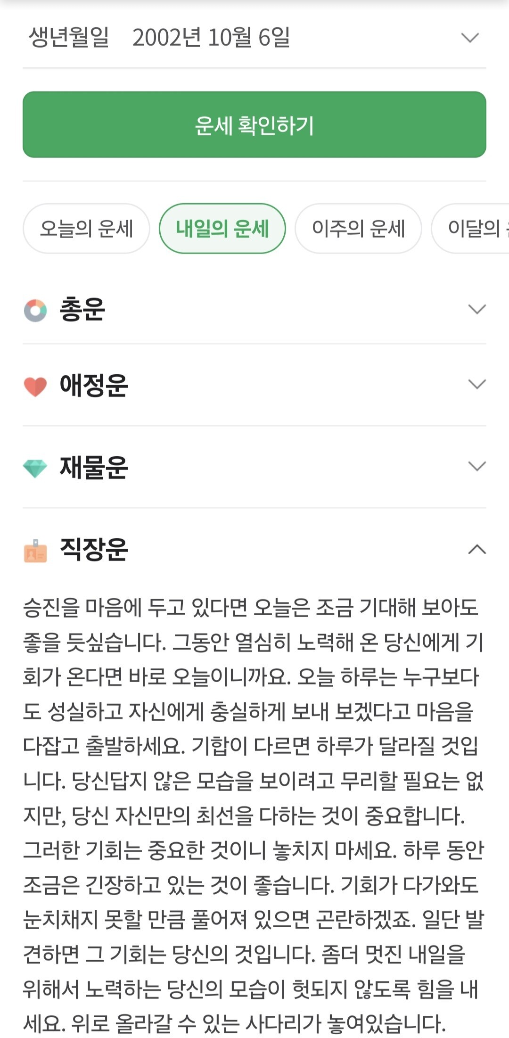The width and height of the screenshot is (509, 1038).
Task: Select the birthdate value 2002년 10월 6일
Action: [x=211, y=38]
